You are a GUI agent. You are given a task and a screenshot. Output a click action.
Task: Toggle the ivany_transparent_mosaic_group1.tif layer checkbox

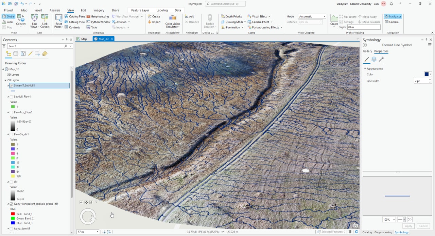[12, 204]
